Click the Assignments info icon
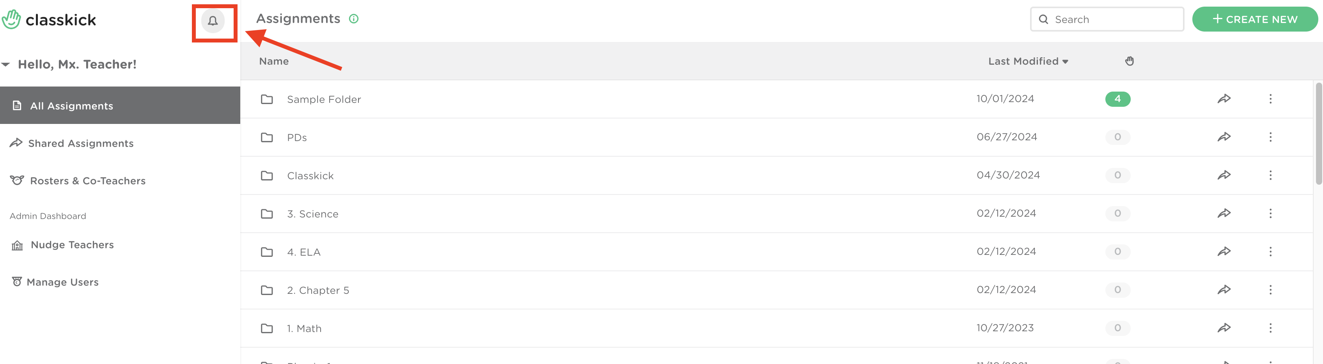The image size is (1323, 364). click(354, 19)
